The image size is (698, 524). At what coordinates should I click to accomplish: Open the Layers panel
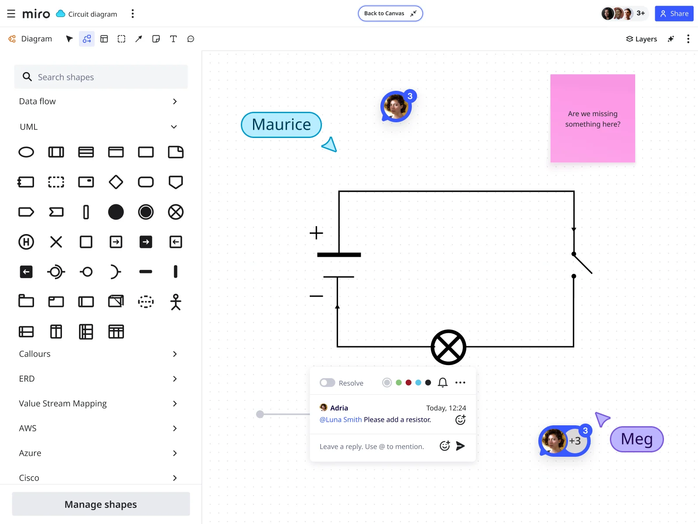coord(641,39)
